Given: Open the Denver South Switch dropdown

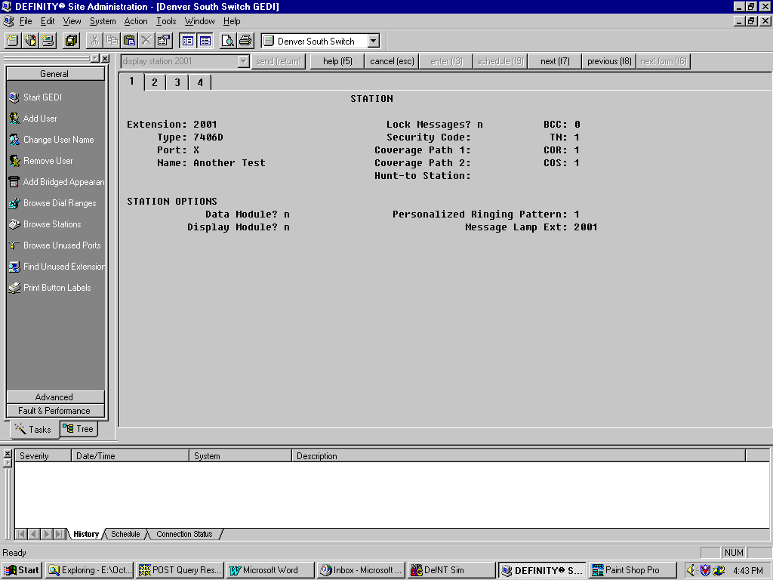Looking at the screenshot, I should pos(374,41).
